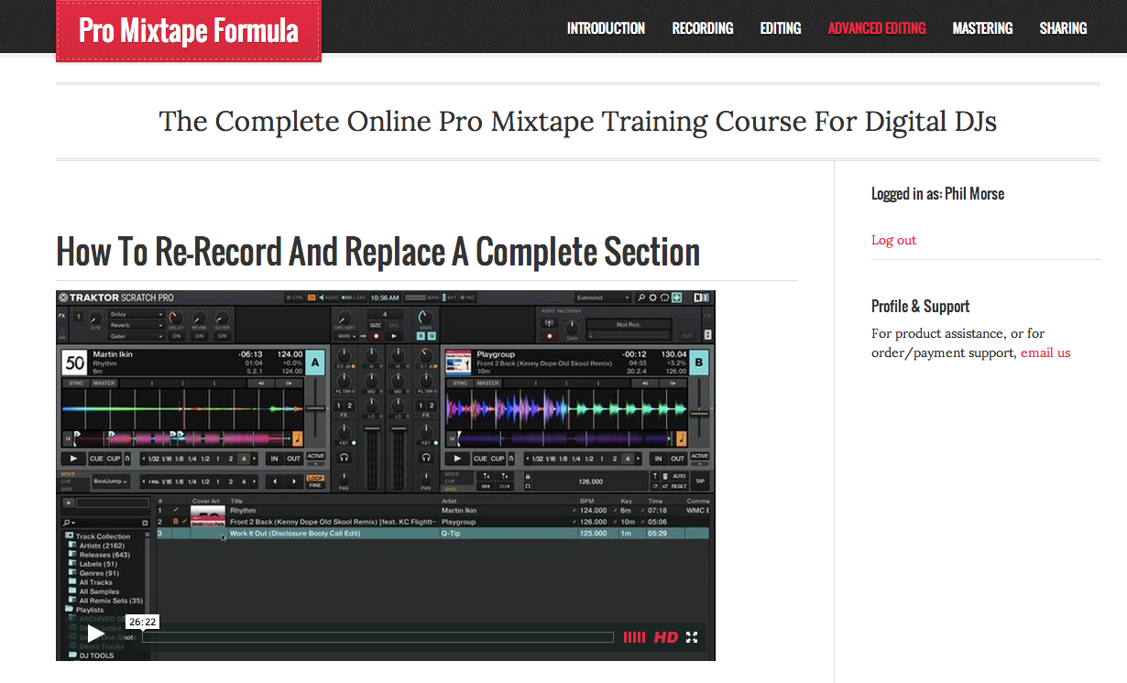Click the Native Instruments logo icon
Screen dimensions: 1127x683
(703, 298)
